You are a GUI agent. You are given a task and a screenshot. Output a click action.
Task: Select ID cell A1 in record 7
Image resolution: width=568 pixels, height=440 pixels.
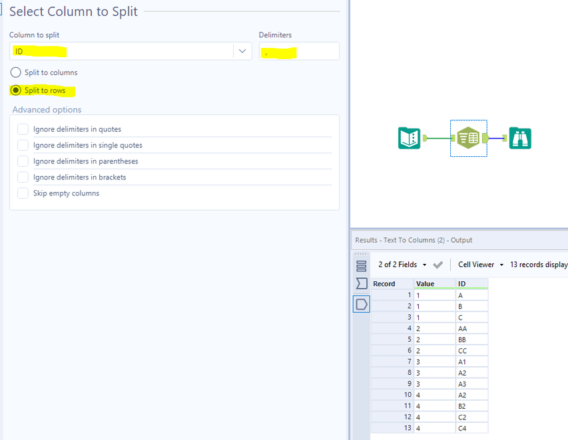(471, 362)
